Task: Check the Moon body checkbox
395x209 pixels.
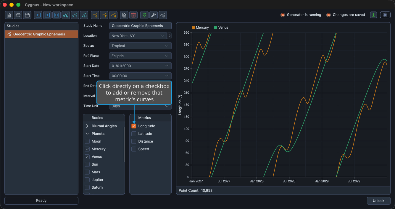Action: pos(87,141)
